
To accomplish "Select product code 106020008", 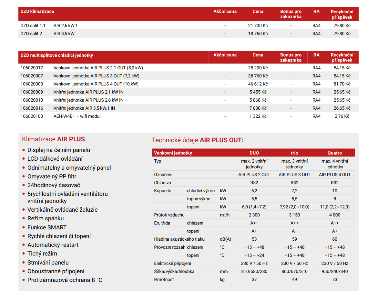I will coord(32,84).
